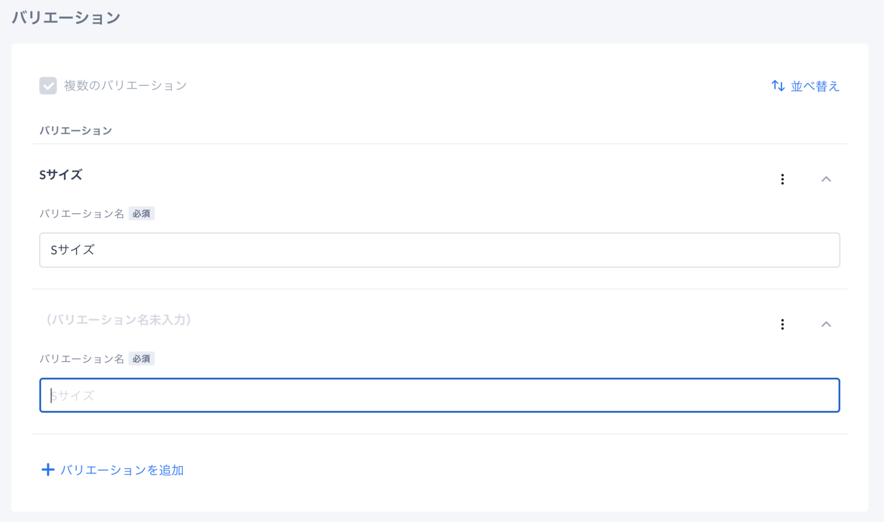
Task: Click the Sサイズ variation heading
Action: tap(61, 175)
